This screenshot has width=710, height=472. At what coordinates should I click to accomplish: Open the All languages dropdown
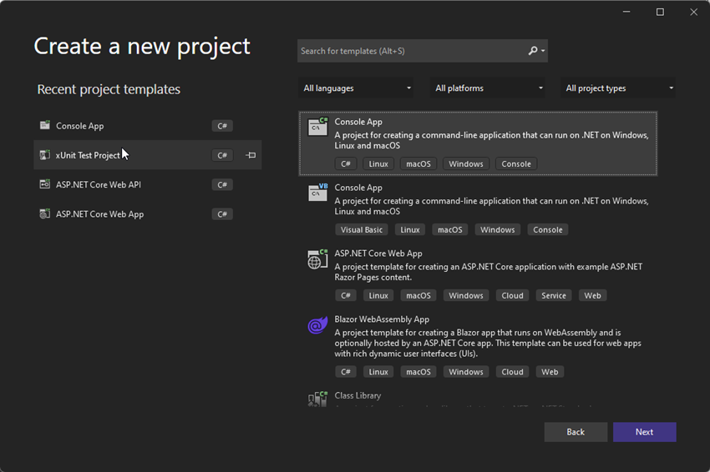[x=358, y=88]
